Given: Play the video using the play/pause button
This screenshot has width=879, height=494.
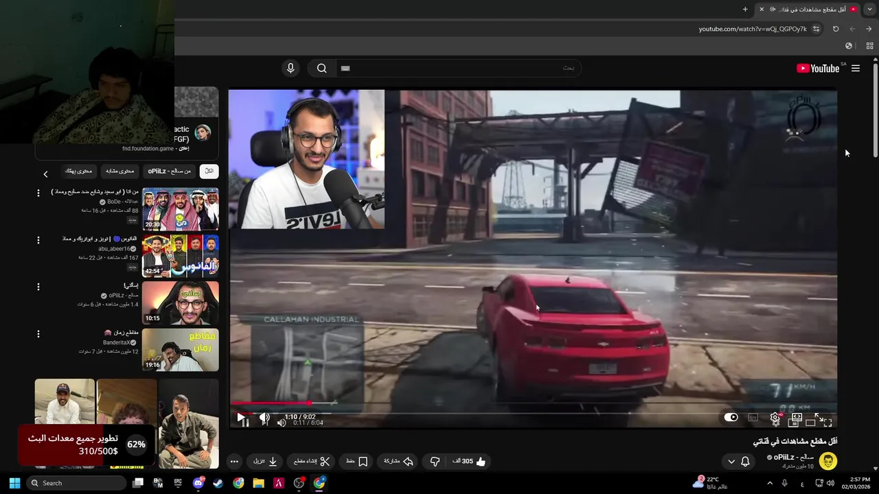Looking at the screenshot, I should pos(241,417).
